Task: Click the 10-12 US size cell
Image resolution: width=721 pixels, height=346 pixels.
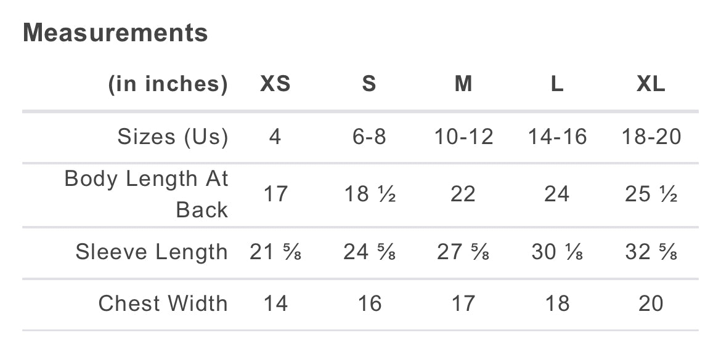Action: coord(463,137)
